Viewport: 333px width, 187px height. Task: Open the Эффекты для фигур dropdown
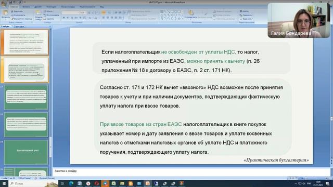click(x=224, y=19)
